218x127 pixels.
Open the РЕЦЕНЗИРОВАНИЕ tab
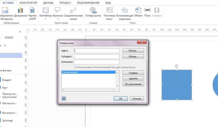pyautogui.click(x=88, y=3)
